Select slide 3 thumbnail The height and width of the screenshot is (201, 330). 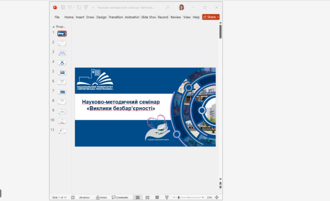[62, 53]
